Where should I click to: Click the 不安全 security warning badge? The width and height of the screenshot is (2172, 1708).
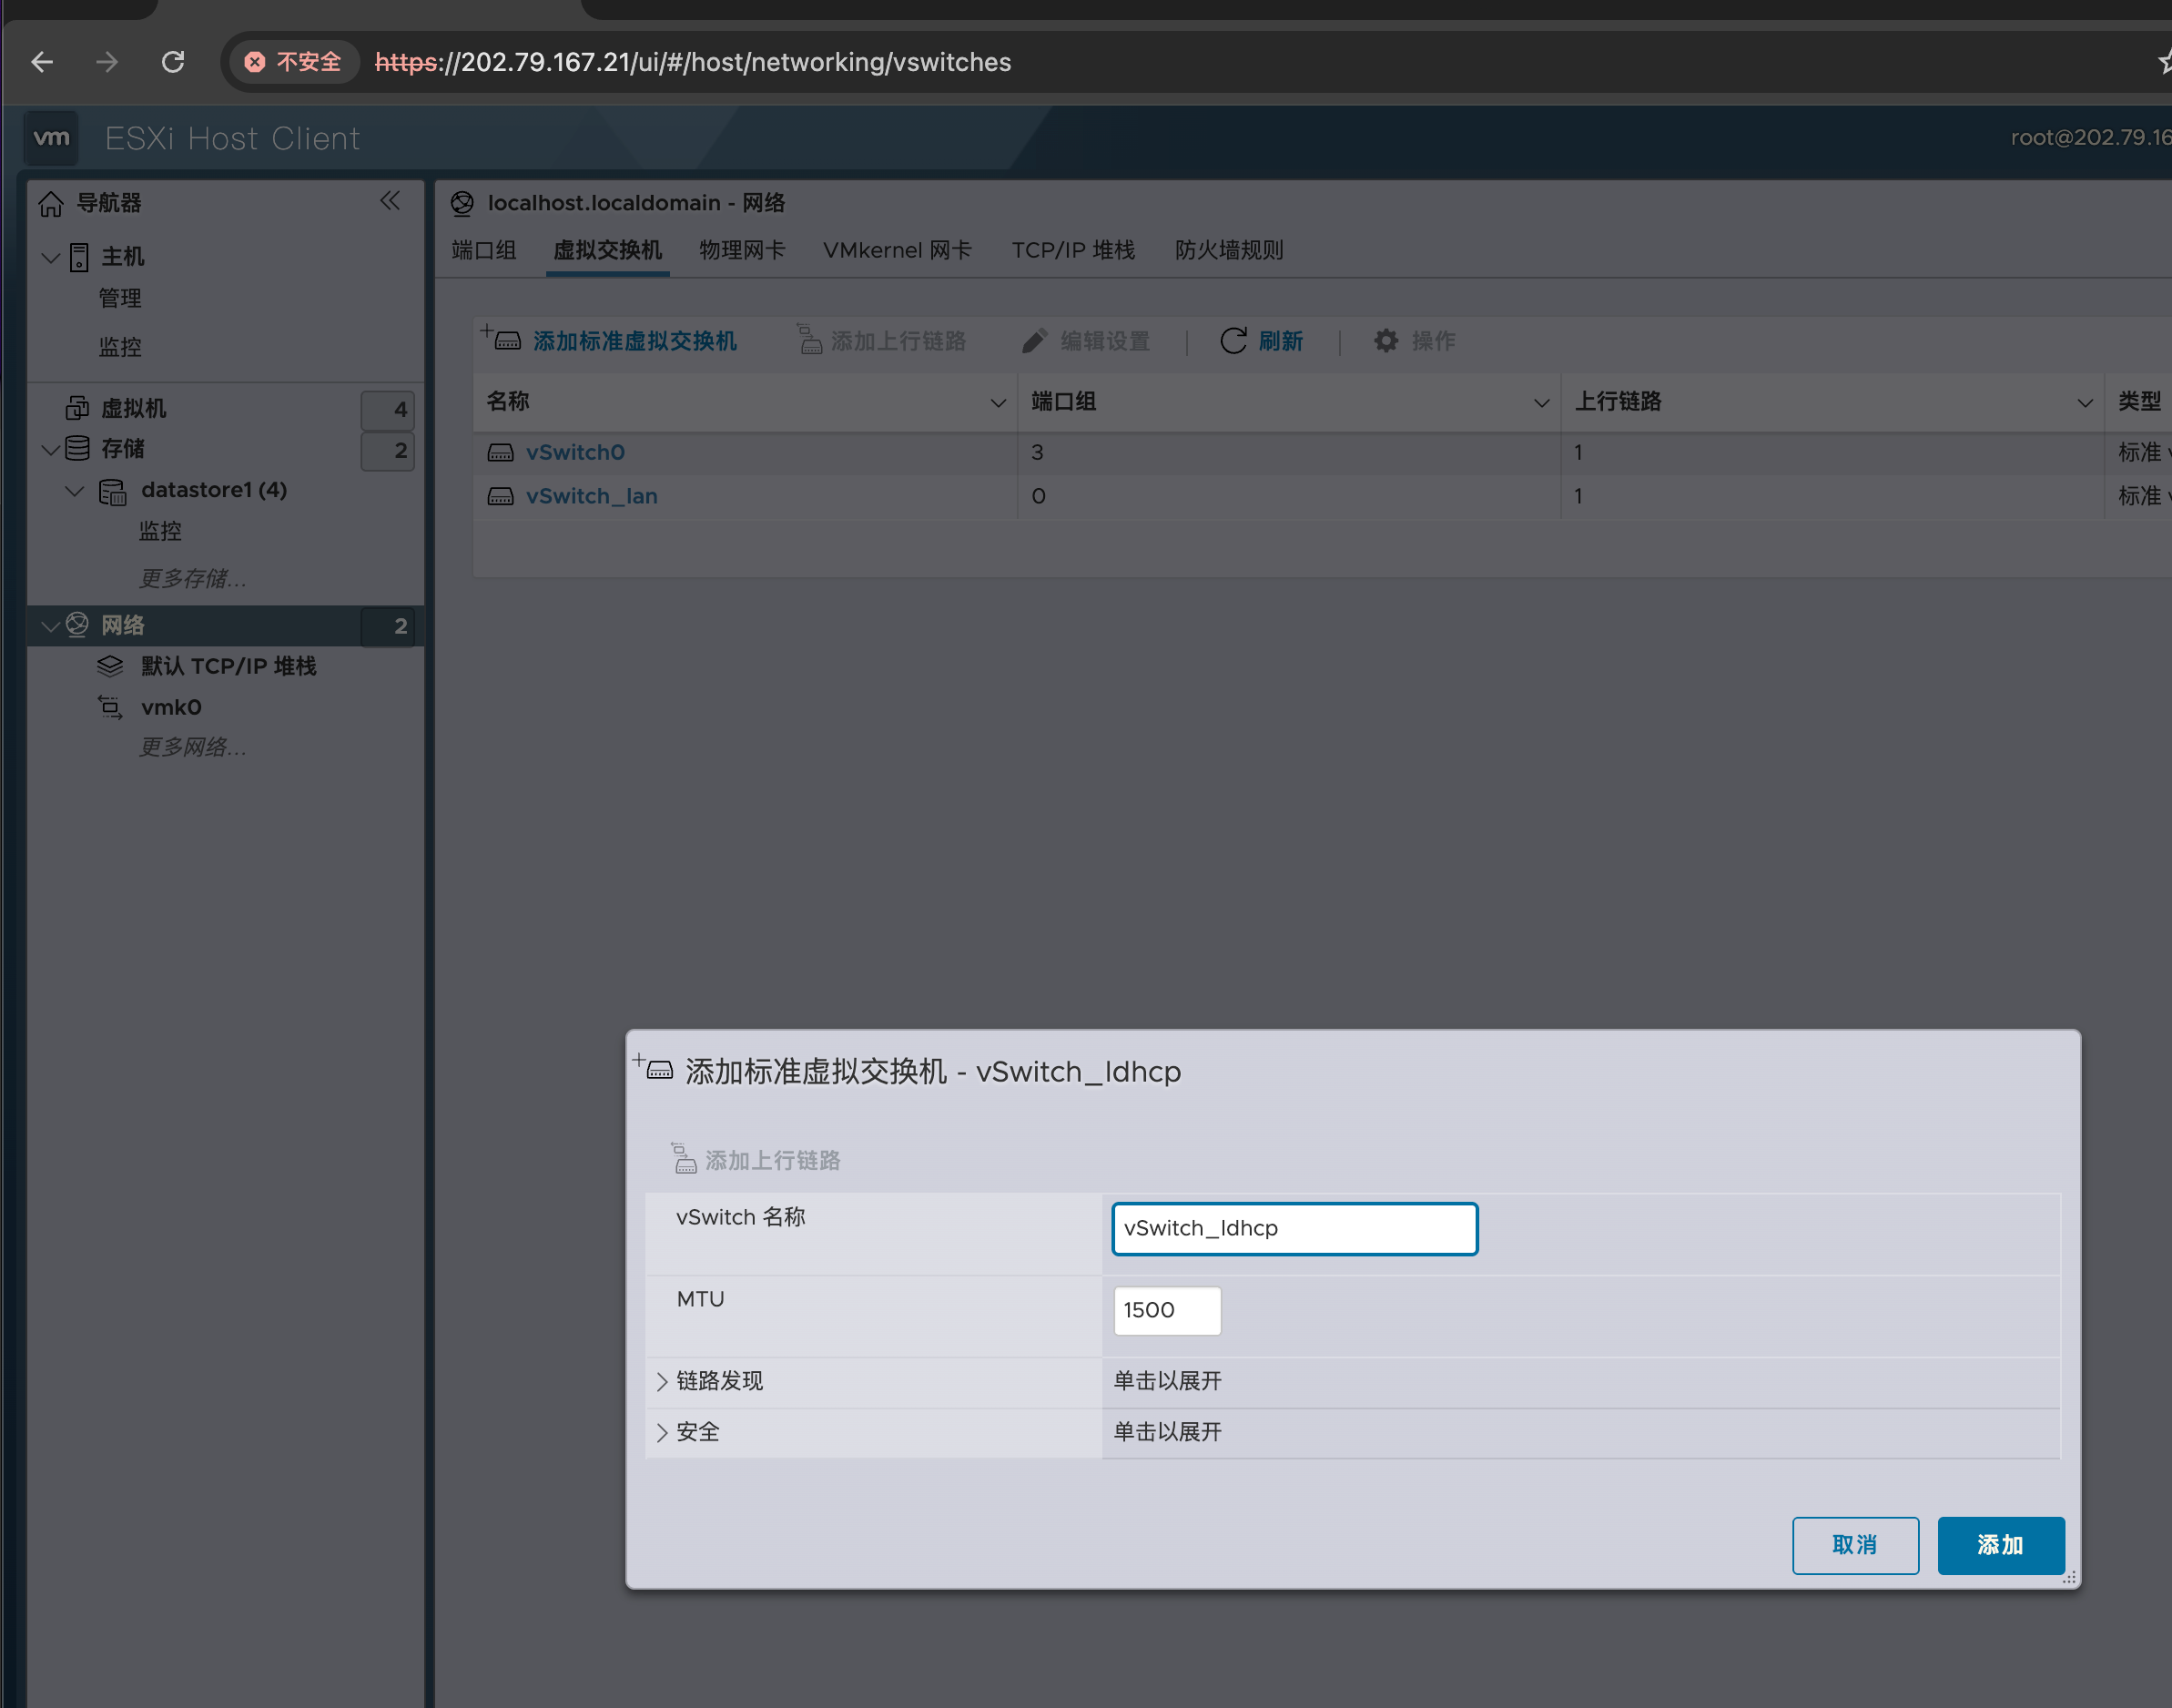[294, 62]
